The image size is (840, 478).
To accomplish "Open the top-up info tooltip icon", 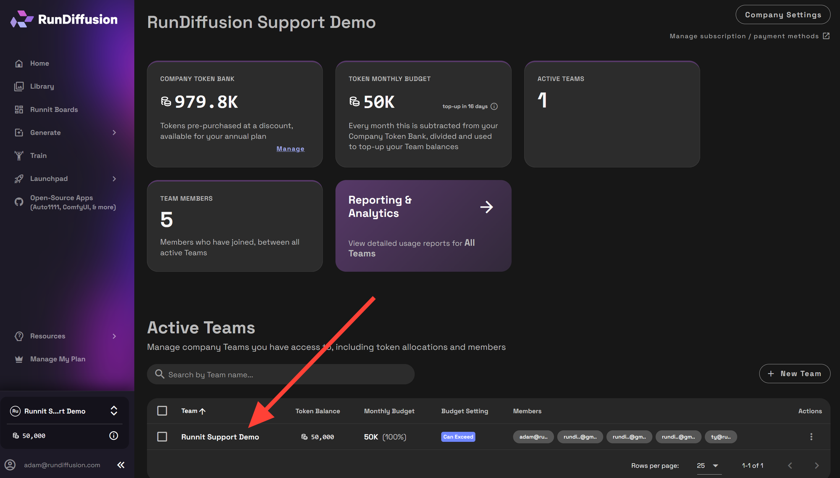I will tap(494, 106).
